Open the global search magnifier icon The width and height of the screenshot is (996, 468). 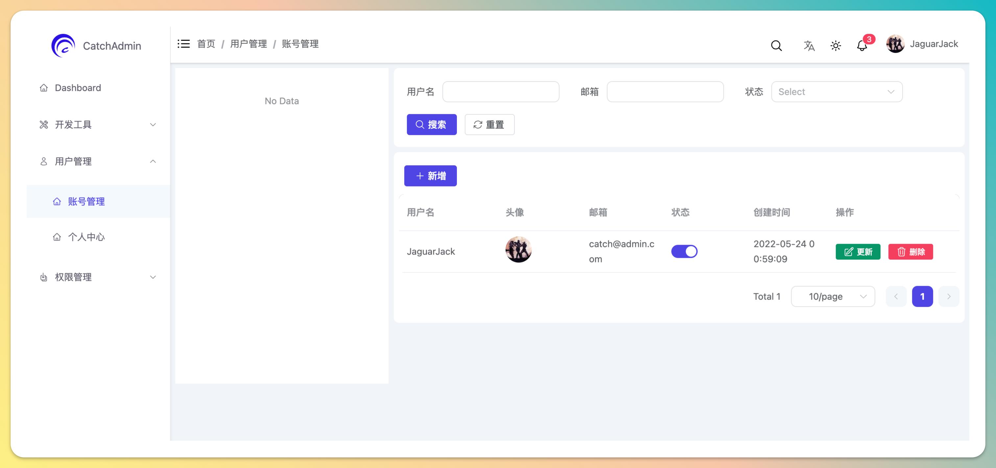(x=776, y=46)
